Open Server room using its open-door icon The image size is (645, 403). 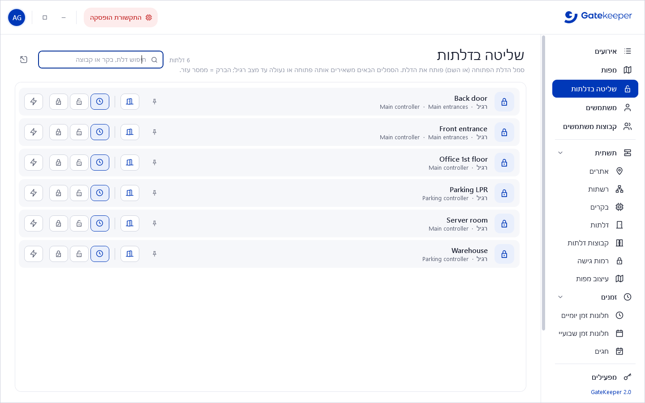130,223
